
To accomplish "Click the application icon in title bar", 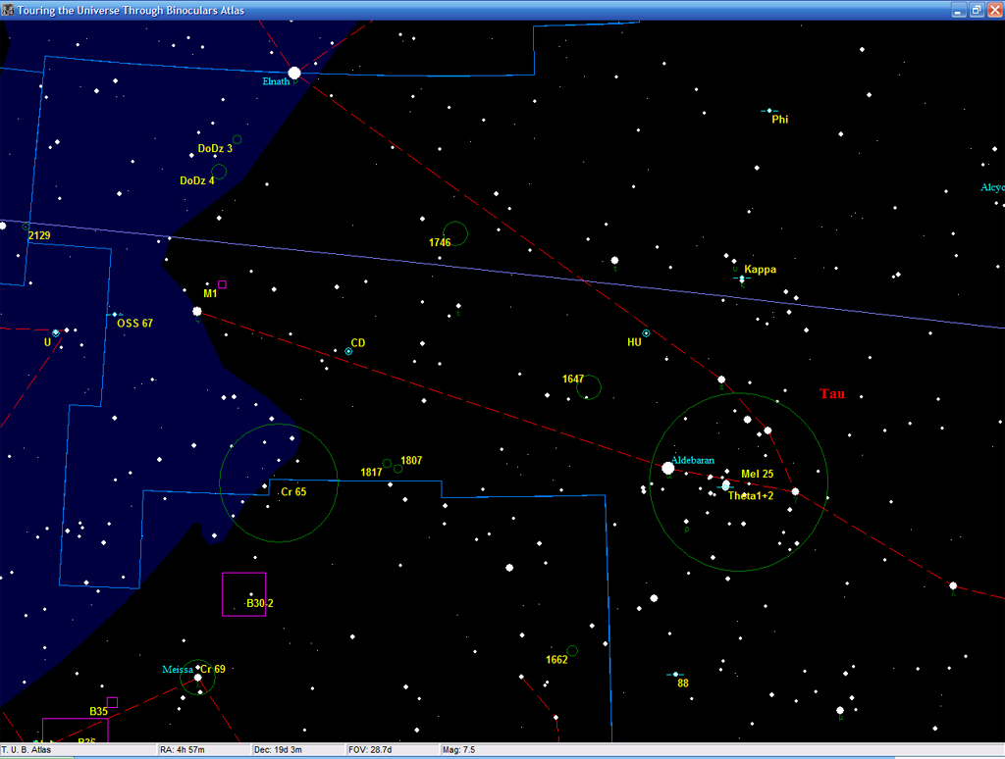I will coord(8,10).
